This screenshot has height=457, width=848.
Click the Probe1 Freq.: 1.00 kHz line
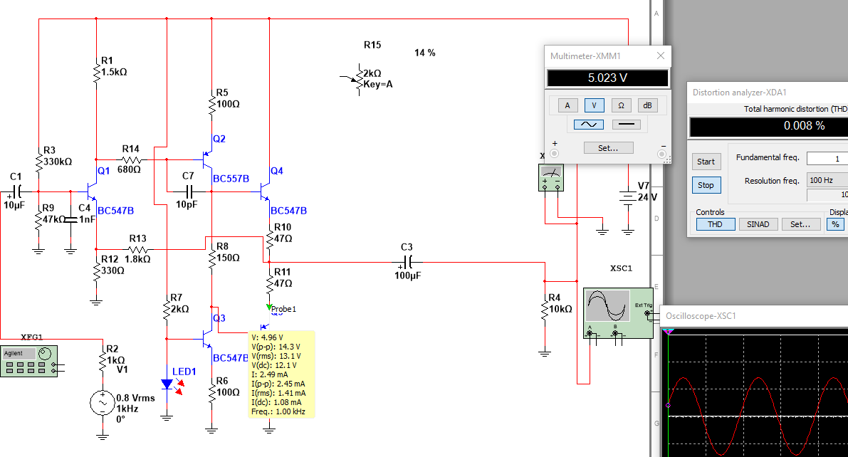coord(278,411)
